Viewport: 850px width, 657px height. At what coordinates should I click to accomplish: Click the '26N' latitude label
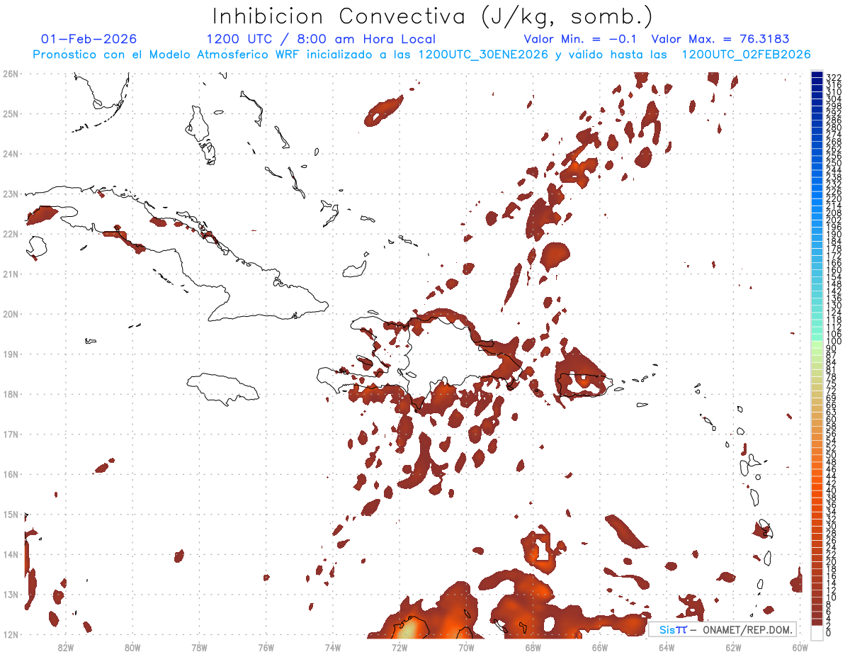pos(10,73)
